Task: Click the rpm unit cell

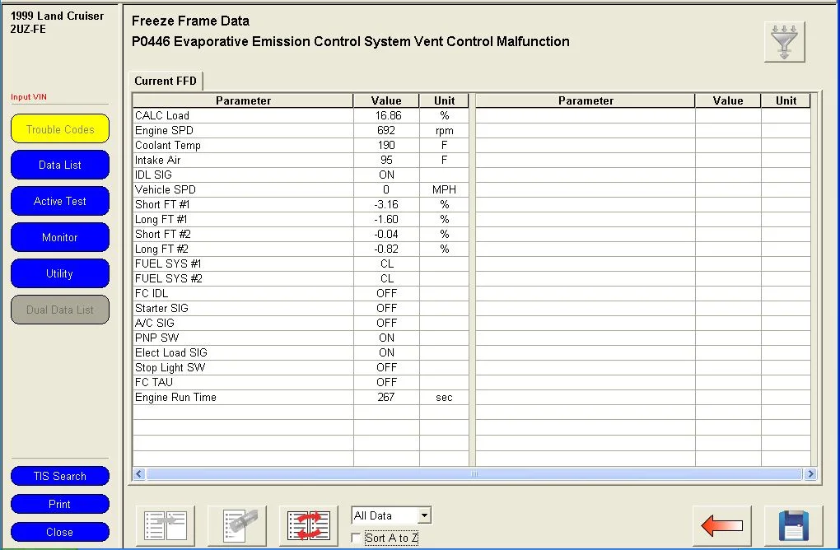Action: coord(444,131)
